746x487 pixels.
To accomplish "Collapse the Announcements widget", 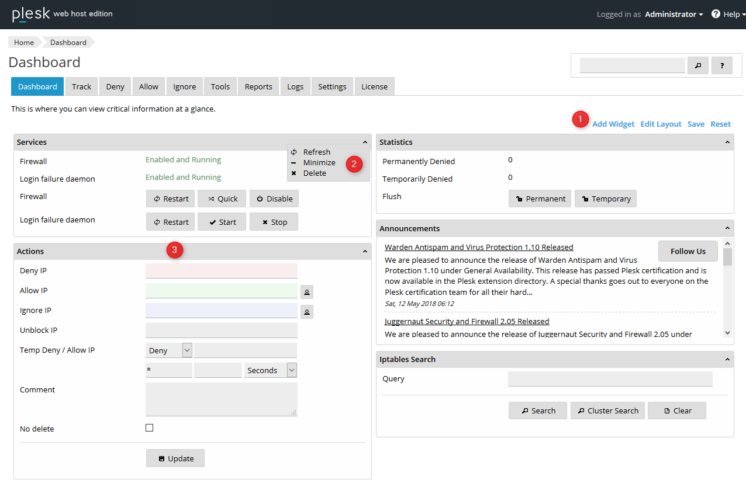I will click(728, 228).
